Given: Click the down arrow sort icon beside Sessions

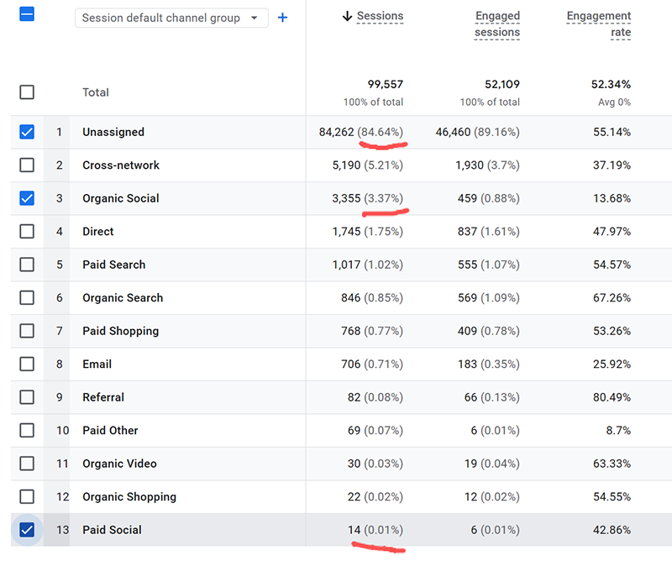Looking at the screenshot, I should (347, 16).
